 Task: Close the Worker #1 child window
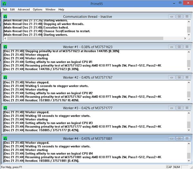click(187, 47)
